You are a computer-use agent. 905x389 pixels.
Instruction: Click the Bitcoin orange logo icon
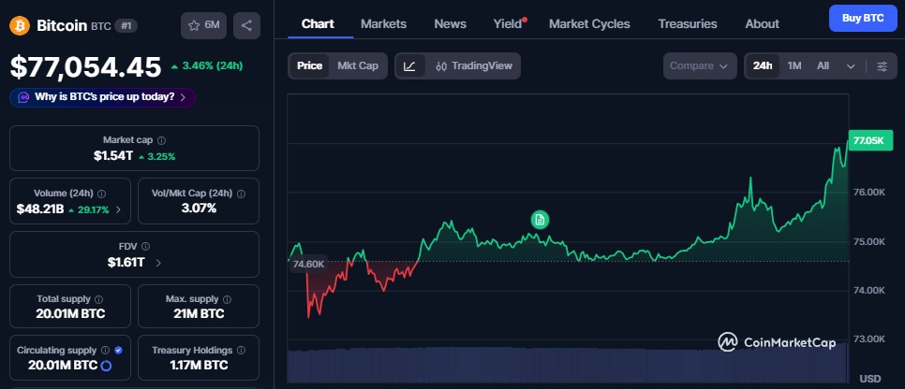click(x=20, y=25)
